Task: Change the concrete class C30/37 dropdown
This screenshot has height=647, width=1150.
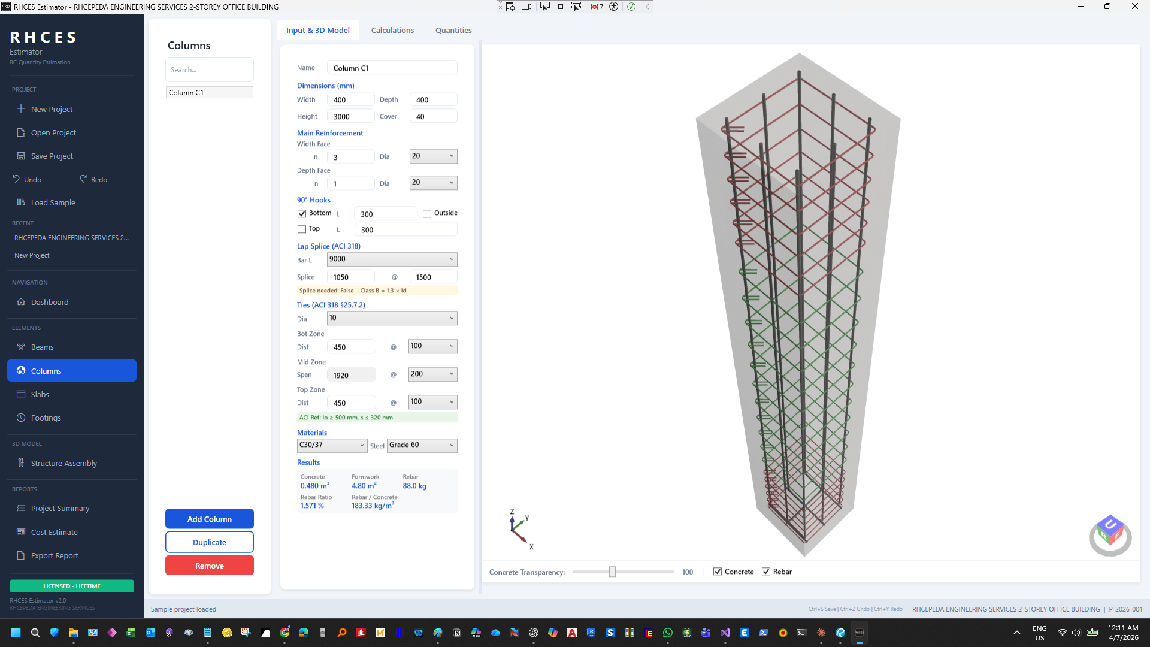Action: click(332, 445)
